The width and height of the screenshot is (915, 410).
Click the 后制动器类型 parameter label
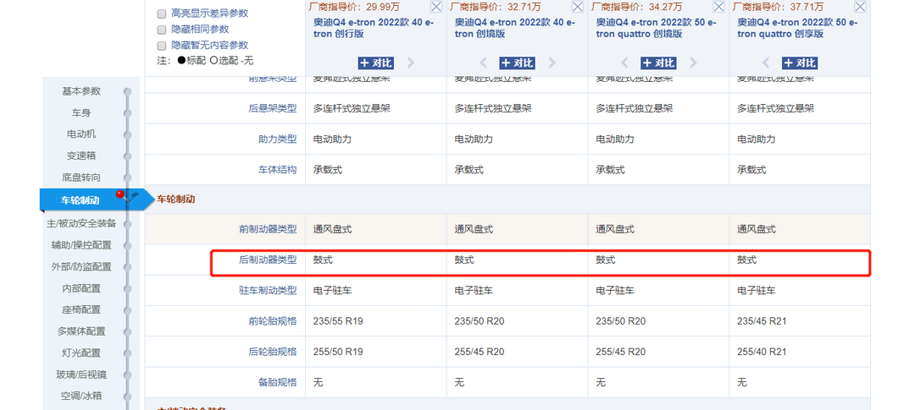click(268, 260)
